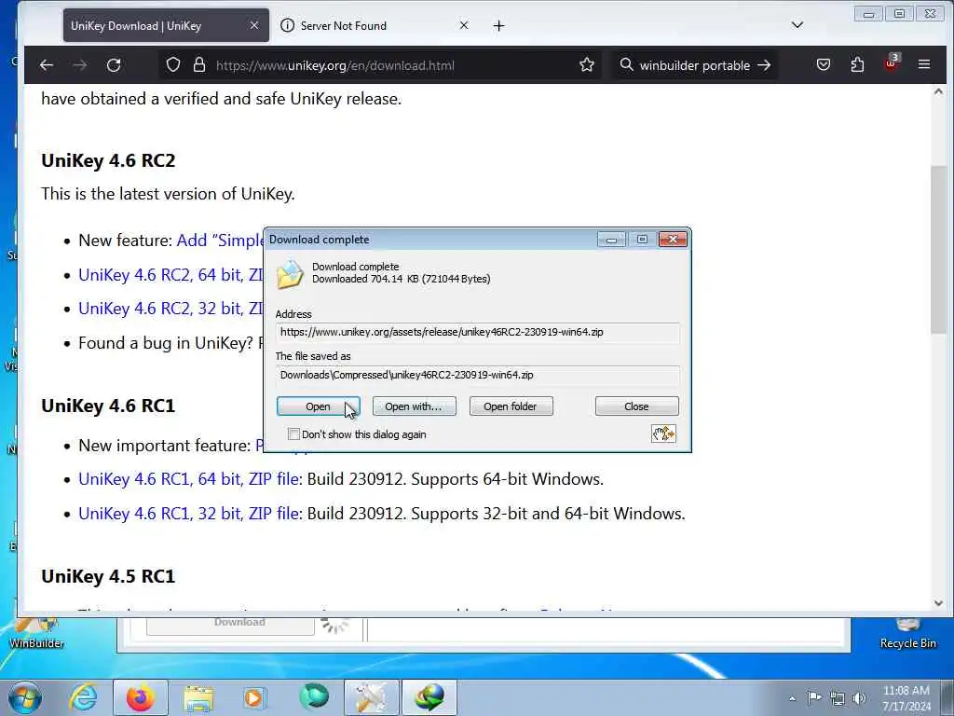Open the UniKey 4.6 RC2 64 bit link
The height and width of the screenshot is (716, 954).
tap(170, 275)
